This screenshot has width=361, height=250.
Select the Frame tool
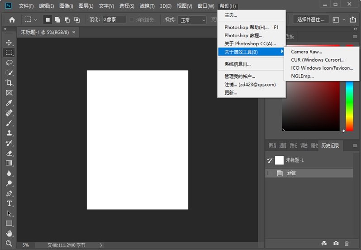[9, 93]
